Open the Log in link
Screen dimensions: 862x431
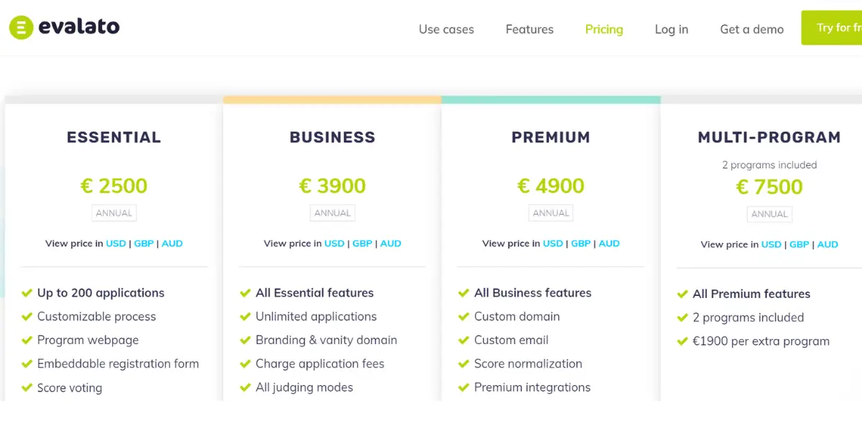click(x=672, y=29)
